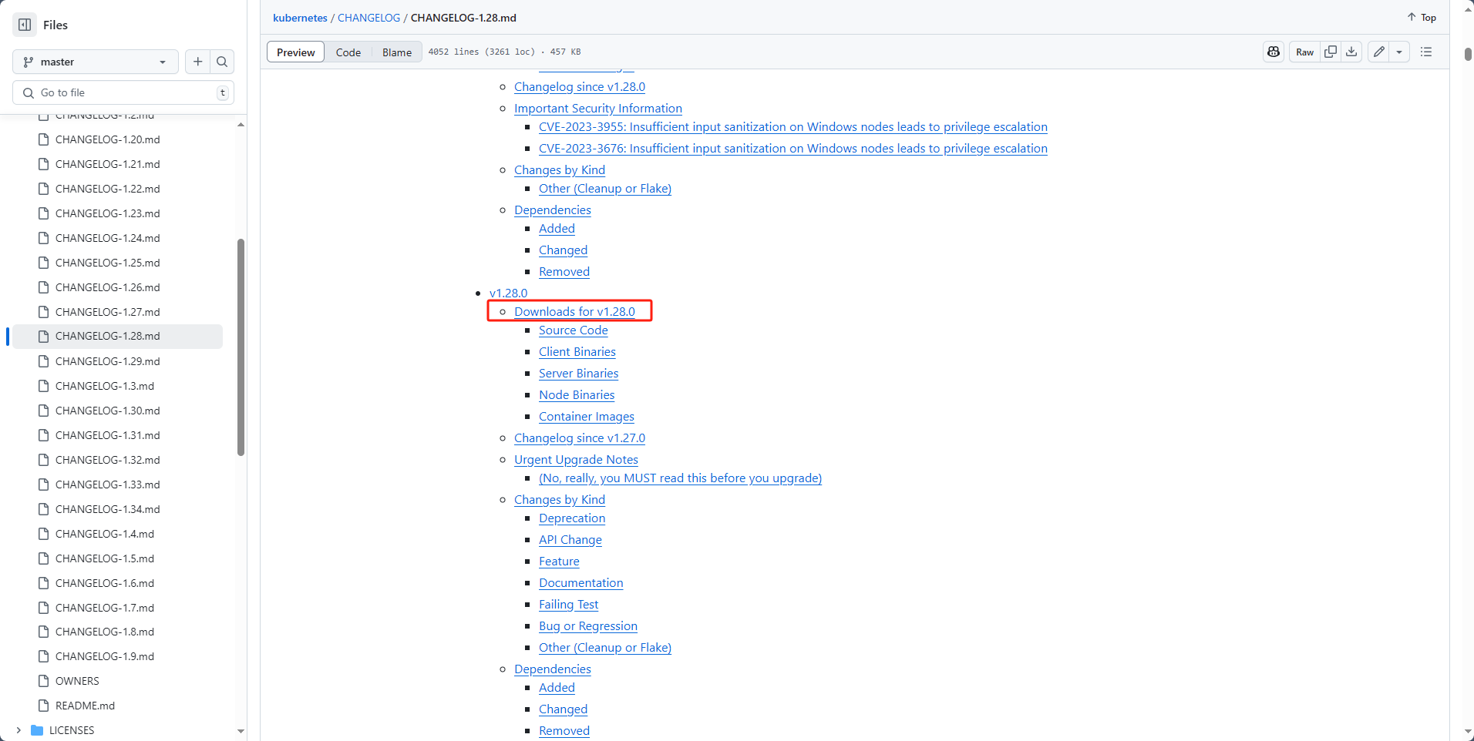The height and width of the screenshot is (741, 1474).
Task: Open CHANGELOG-1.3.md in file tree
Action: coord(105,386)
